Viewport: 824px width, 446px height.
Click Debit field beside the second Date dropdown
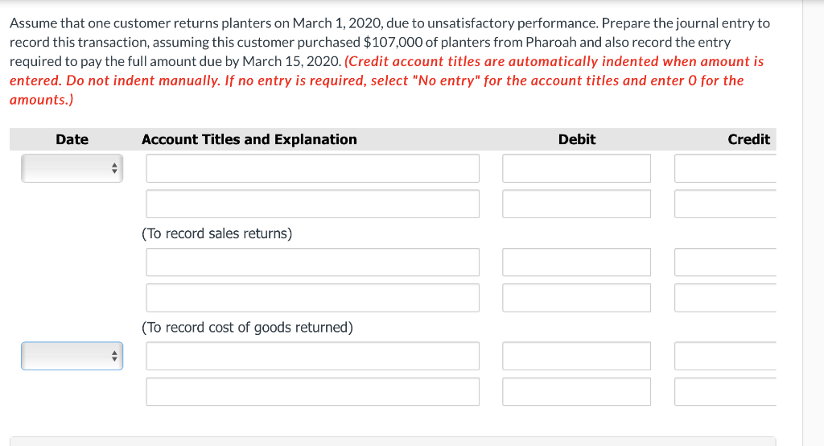coord(576,356)
